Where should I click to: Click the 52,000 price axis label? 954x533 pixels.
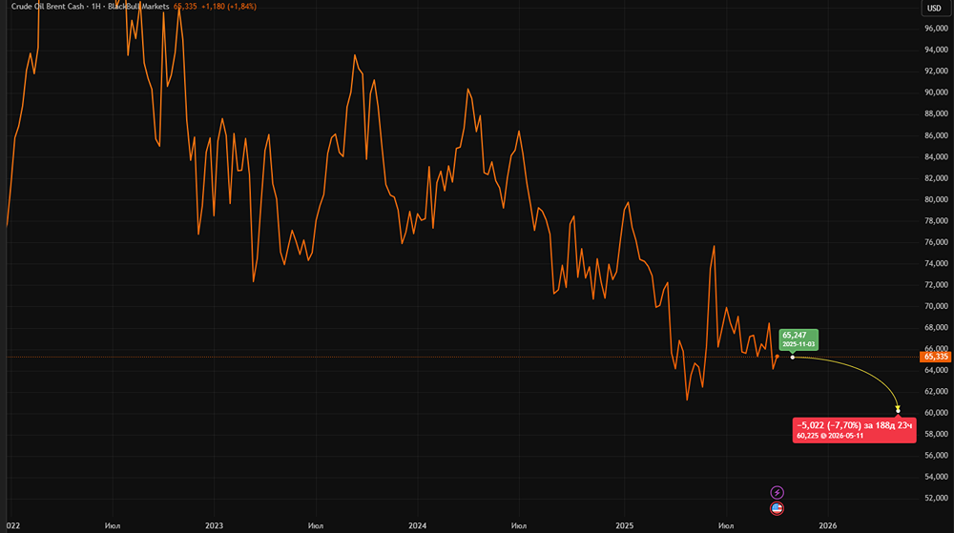[x=937, y=498]
